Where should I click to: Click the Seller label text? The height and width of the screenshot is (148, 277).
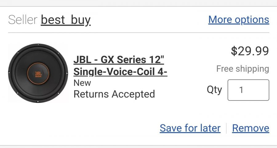(x=23, y=20)
